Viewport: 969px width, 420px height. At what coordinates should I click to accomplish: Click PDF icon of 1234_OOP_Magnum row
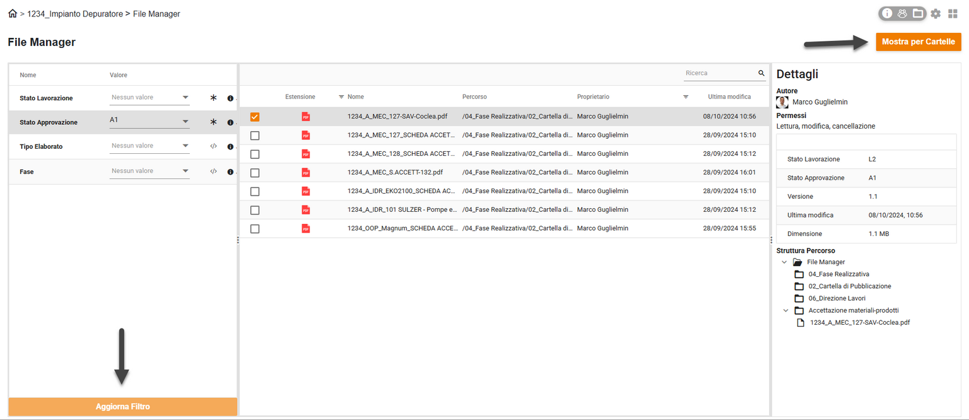coord(306,228)
